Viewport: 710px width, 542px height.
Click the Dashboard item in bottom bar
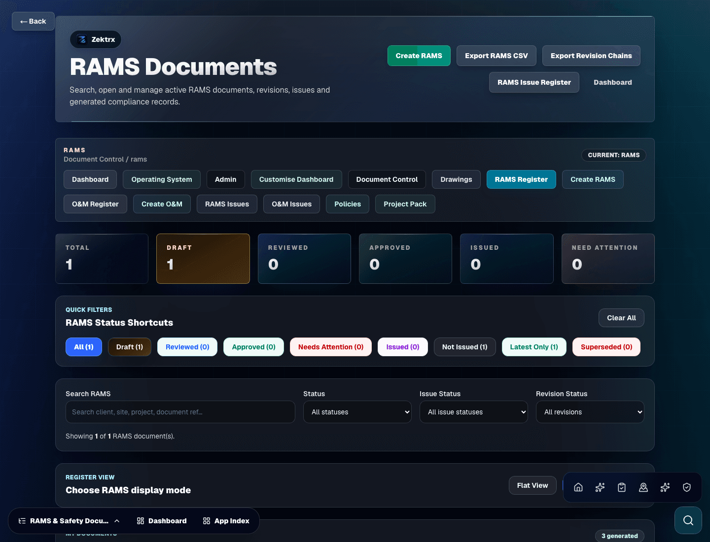point(162,521)
